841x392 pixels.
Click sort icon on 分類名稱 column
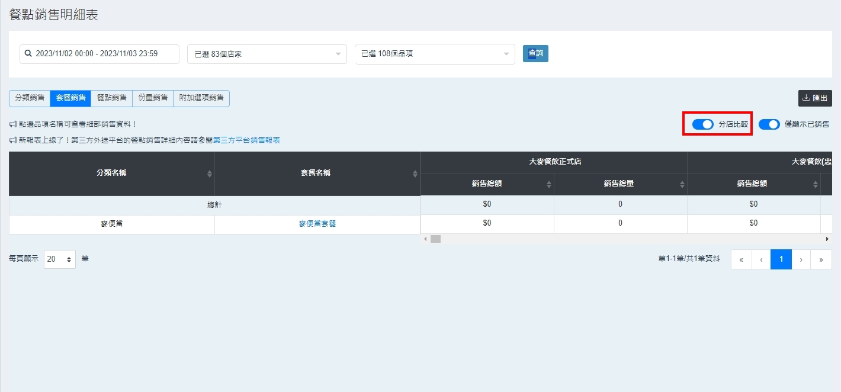click(209, 173)
